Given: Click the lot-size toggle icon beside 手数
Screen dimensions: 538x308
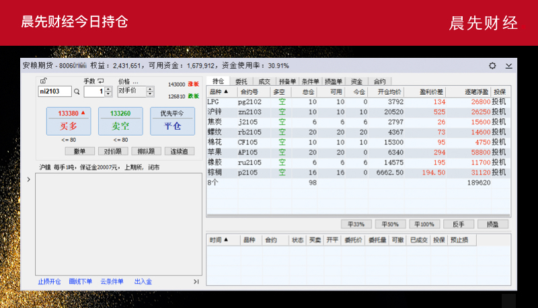Looking at the screenshot, I should pyautogui.click(x=102, y=81).
